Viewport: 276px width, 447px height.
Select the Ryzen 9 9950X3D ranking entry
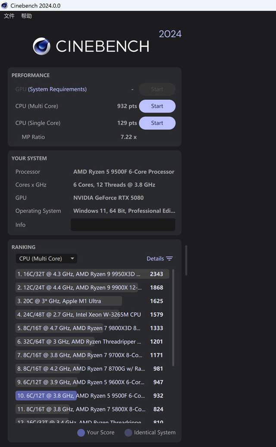tap(82, 274)
